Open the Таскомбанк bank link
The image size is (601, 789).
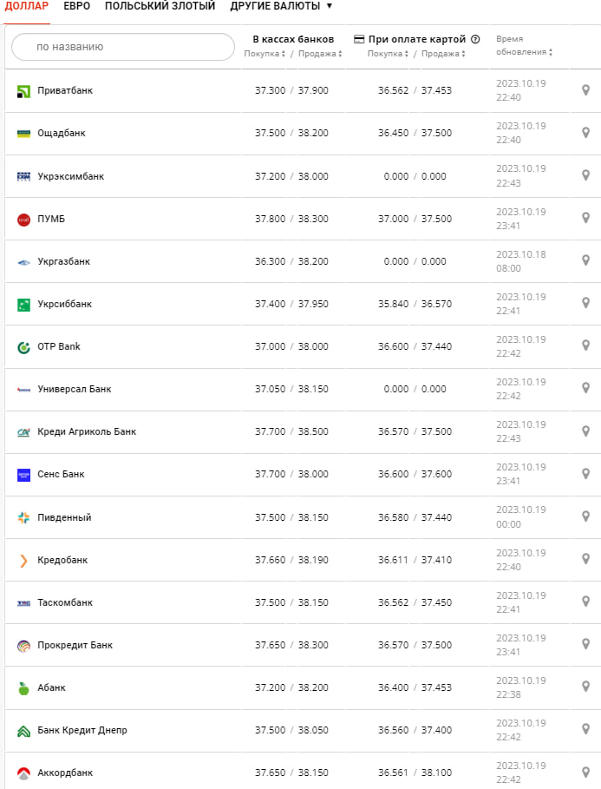[65, 602]
